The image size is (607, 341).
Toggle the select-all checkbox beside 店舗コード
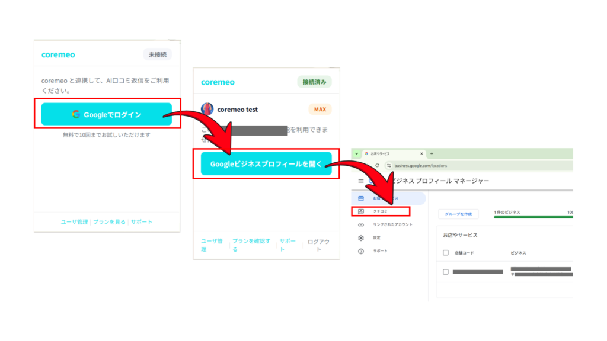(446, 253)
